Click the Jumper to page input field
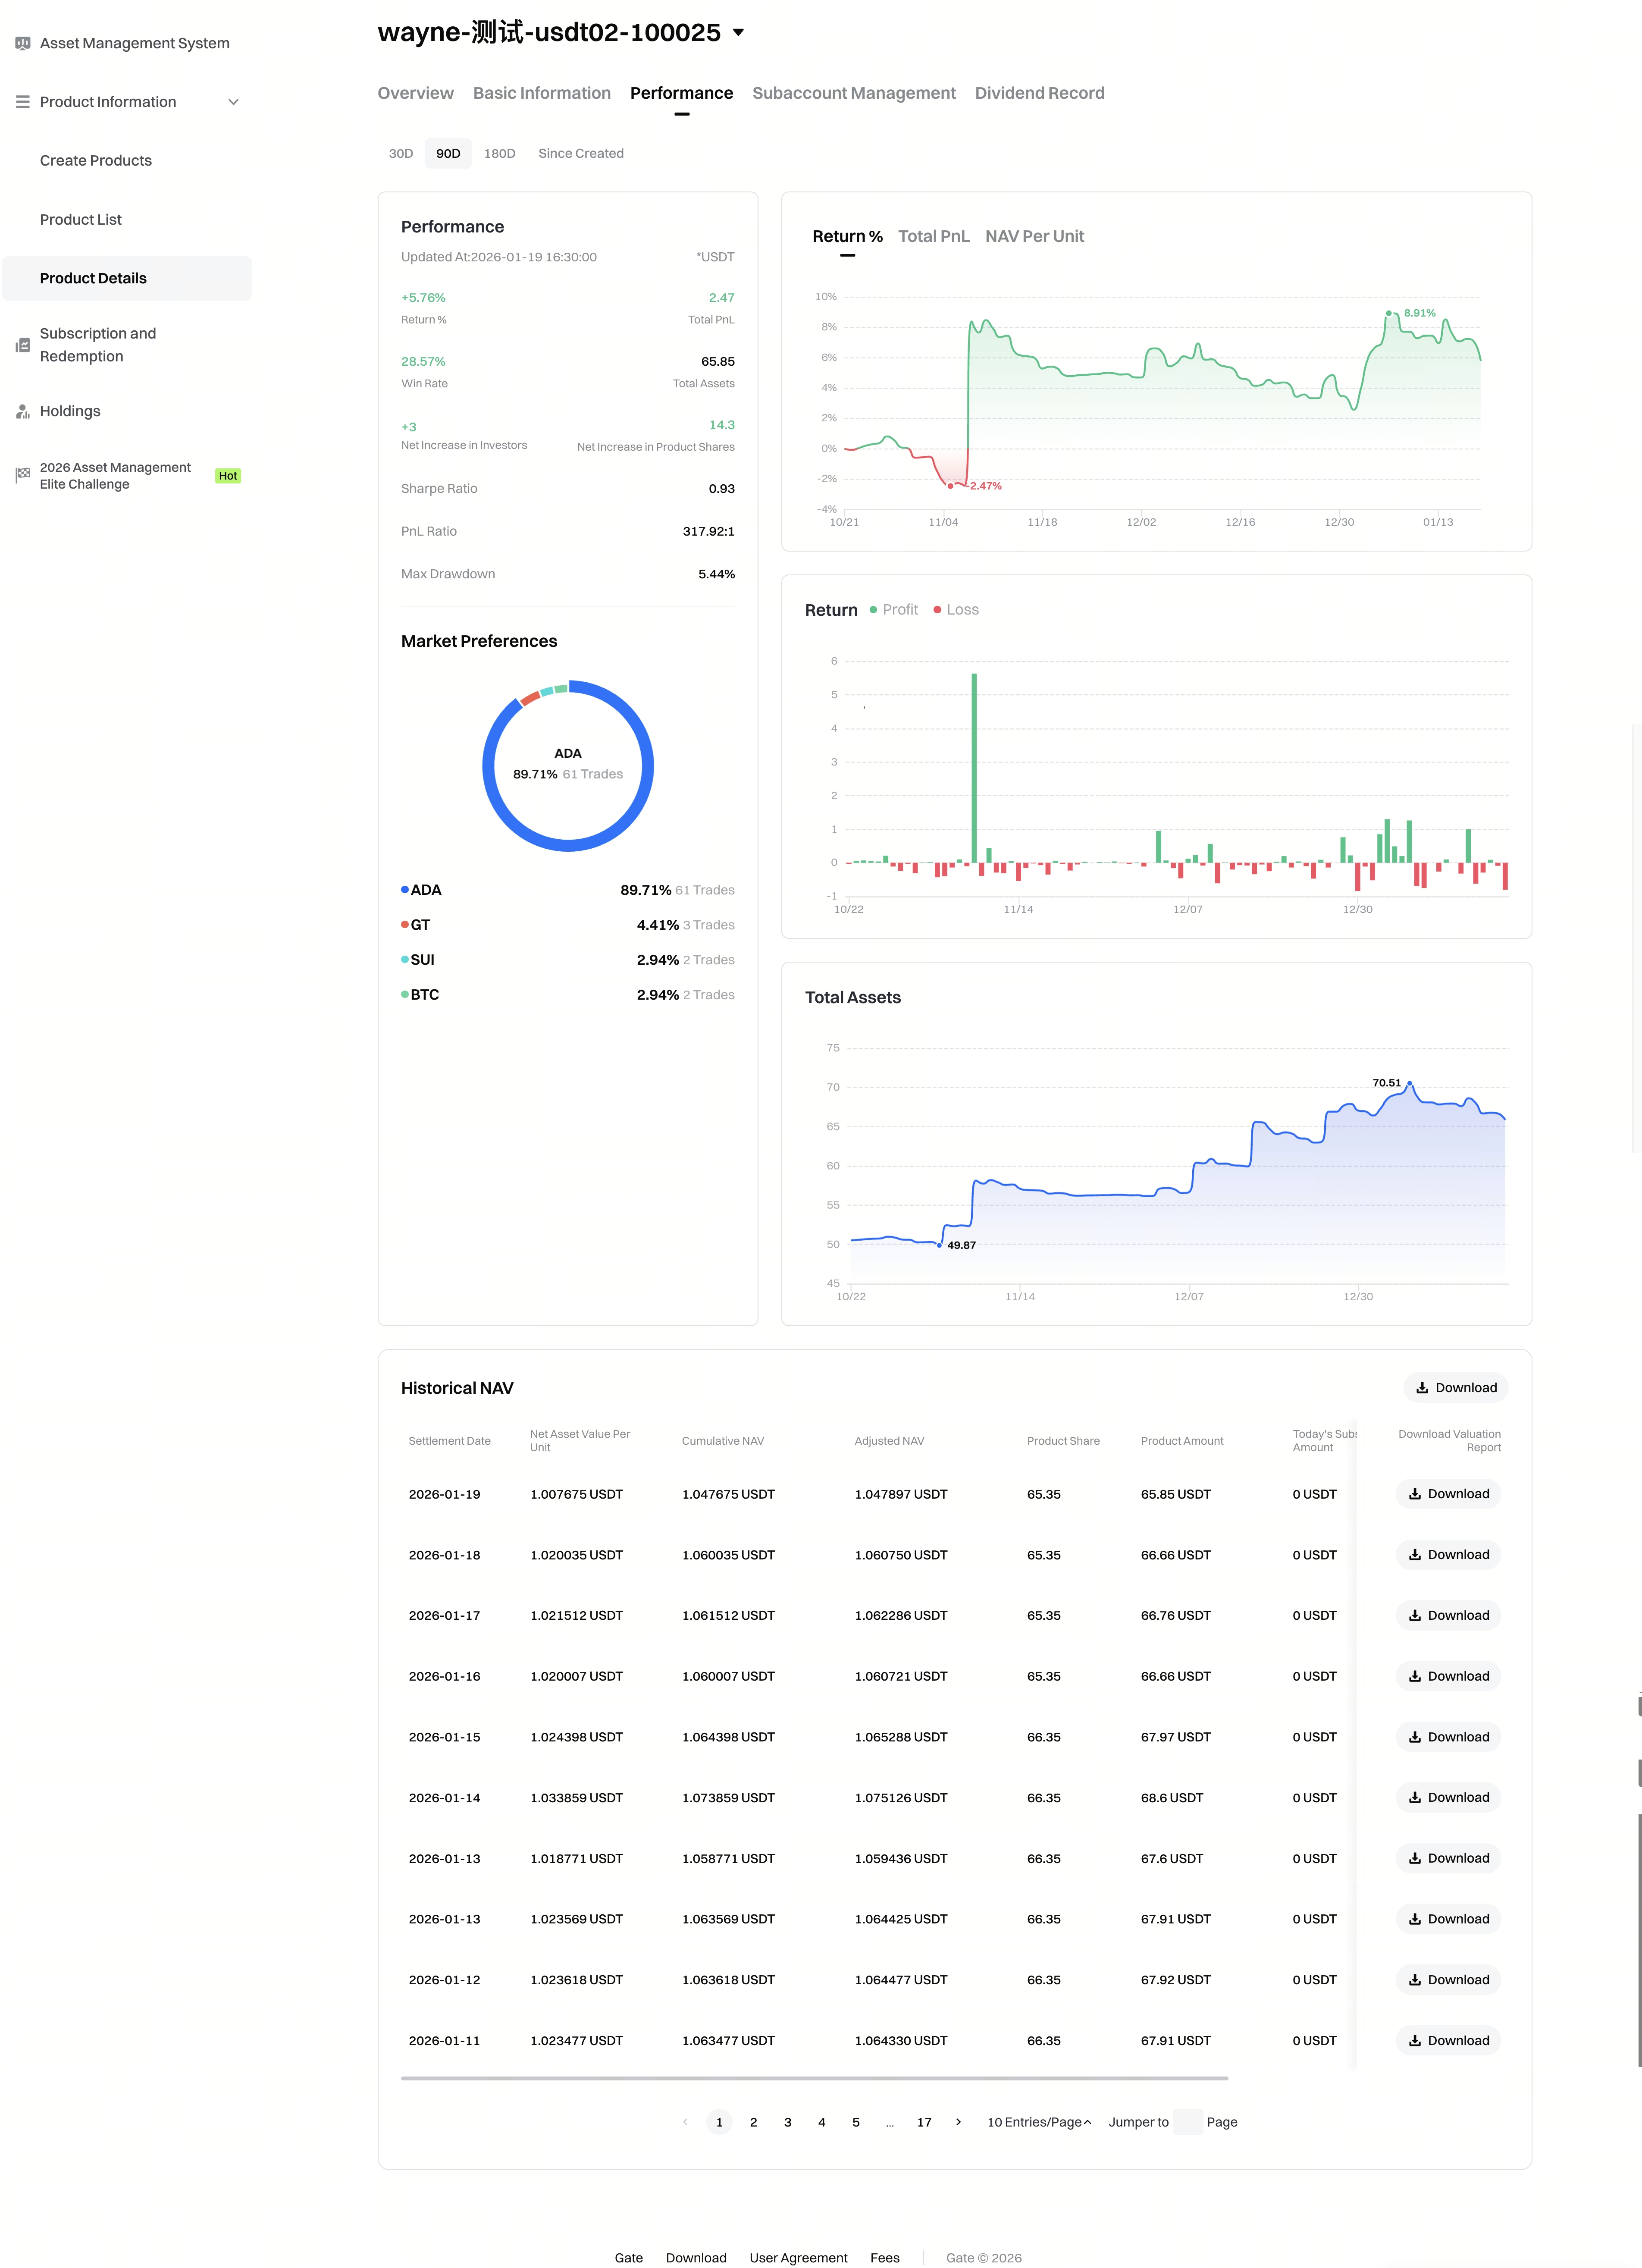The height and width of the screenshot is (2268, 1642). click(x=1187, y=2122)
